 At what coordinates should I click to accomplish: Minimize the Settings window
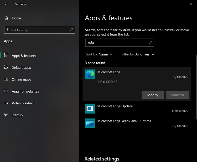[x=169, y=4]
